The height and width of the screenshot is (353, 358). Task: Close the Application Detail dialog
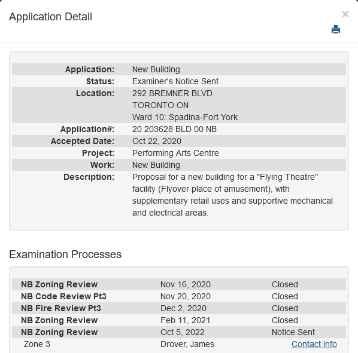345,14
